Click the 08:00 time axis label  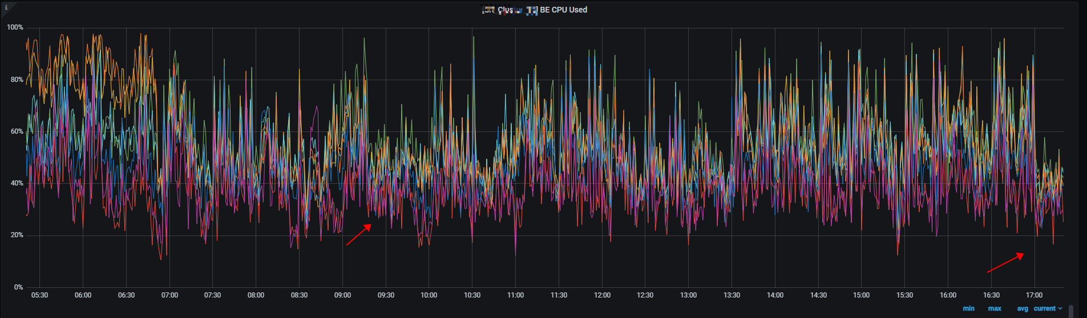click(256, 295)
